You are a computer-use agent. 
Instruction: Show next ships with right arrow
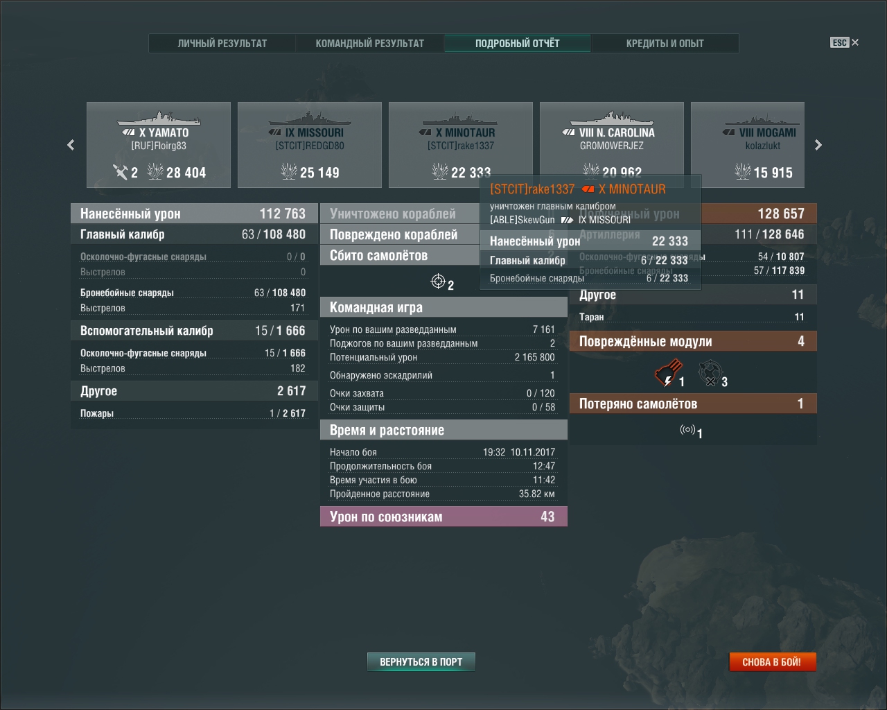[x=818, y=145]
